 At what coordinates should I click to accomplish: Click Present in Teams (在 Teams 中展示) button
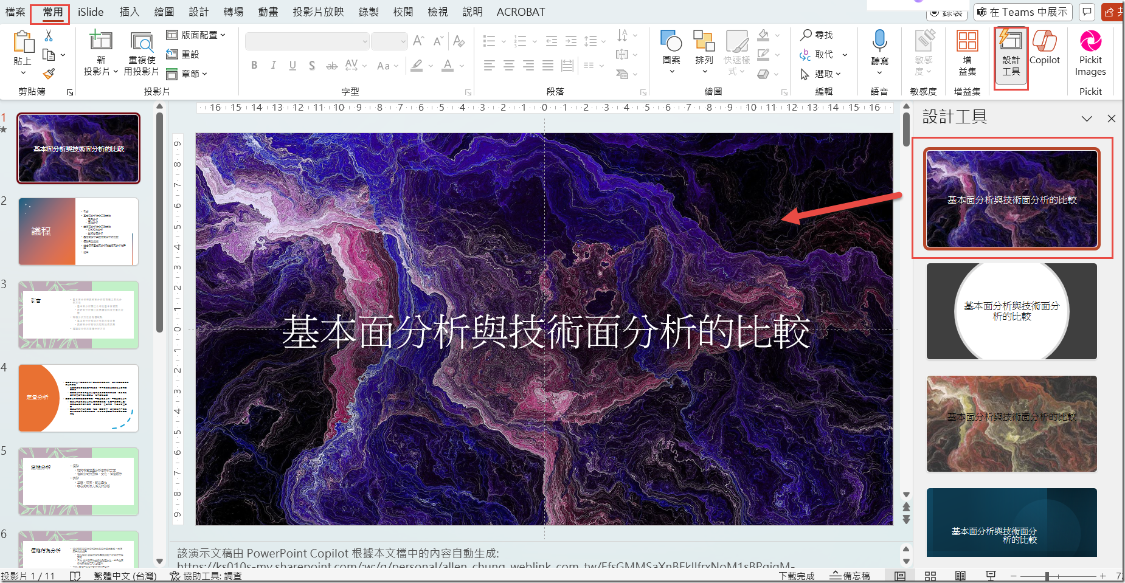point(1023,12)
